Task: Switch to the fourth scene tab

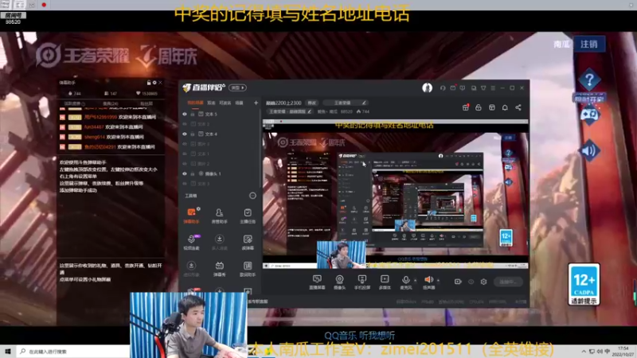Action: point(240,103)
